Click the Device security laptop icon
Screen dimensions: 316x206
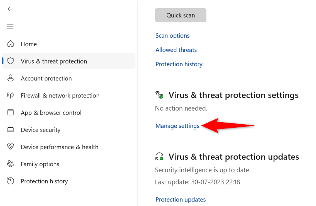pos(11,130)
